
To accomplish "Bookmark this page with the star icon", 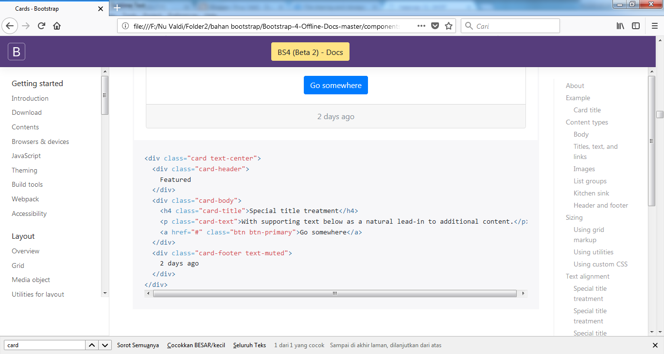I will [448, 25].
